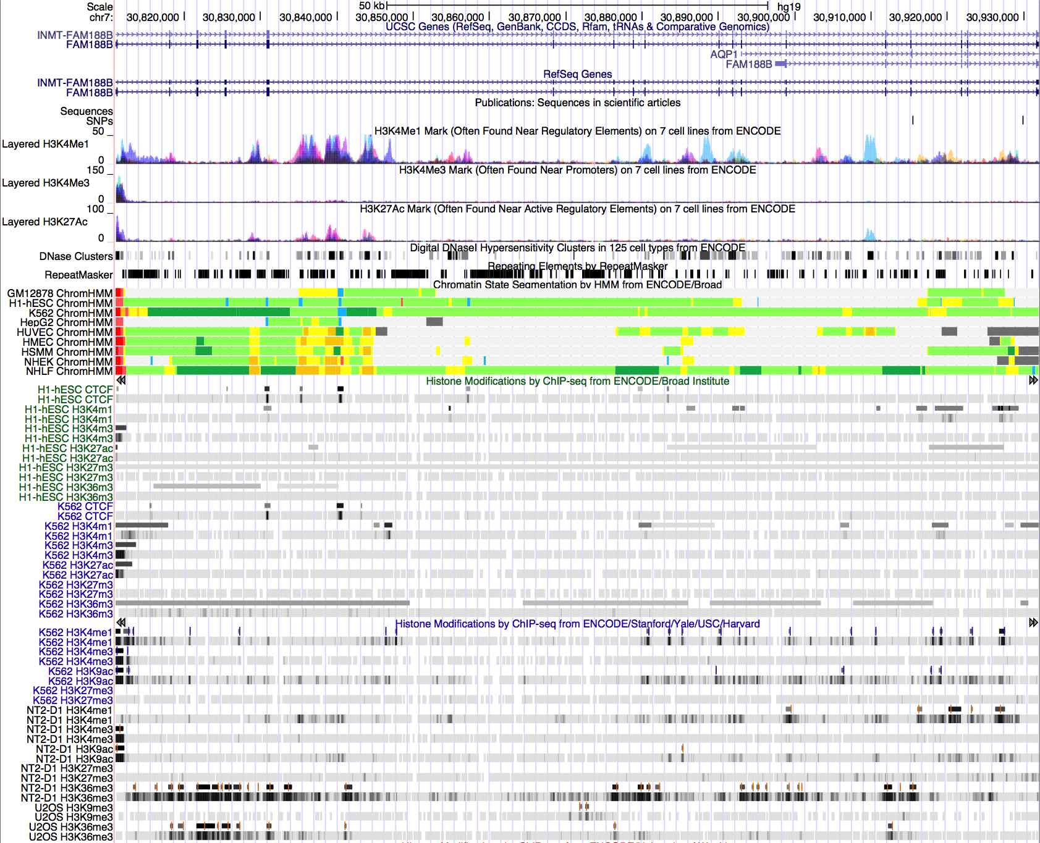Click the hg19 assembly label
The image size is (1040, 843).
tap(788, 7)
